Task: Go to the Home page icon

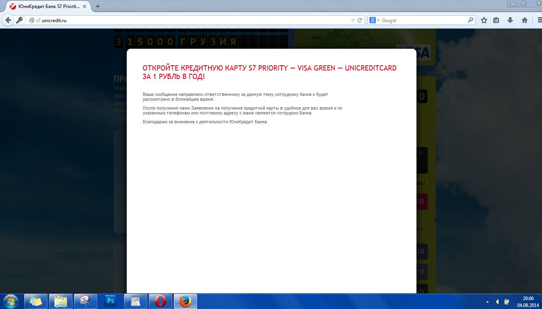Action: pos(525,20)
